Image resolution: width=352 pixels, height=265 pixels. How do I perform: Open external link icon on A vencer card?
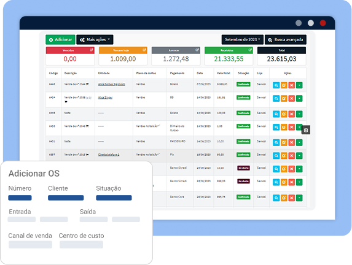click(x=197, y=50)
